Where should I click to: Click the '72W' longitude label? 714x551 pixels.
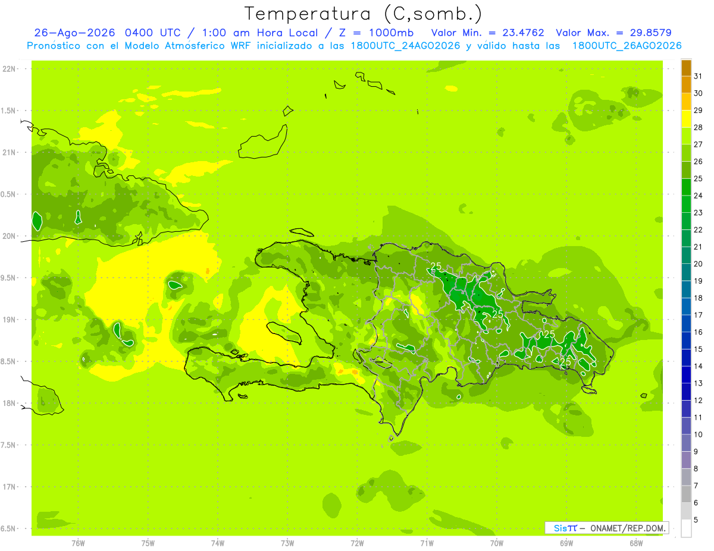pyautogui.click(x=357, y=543)
